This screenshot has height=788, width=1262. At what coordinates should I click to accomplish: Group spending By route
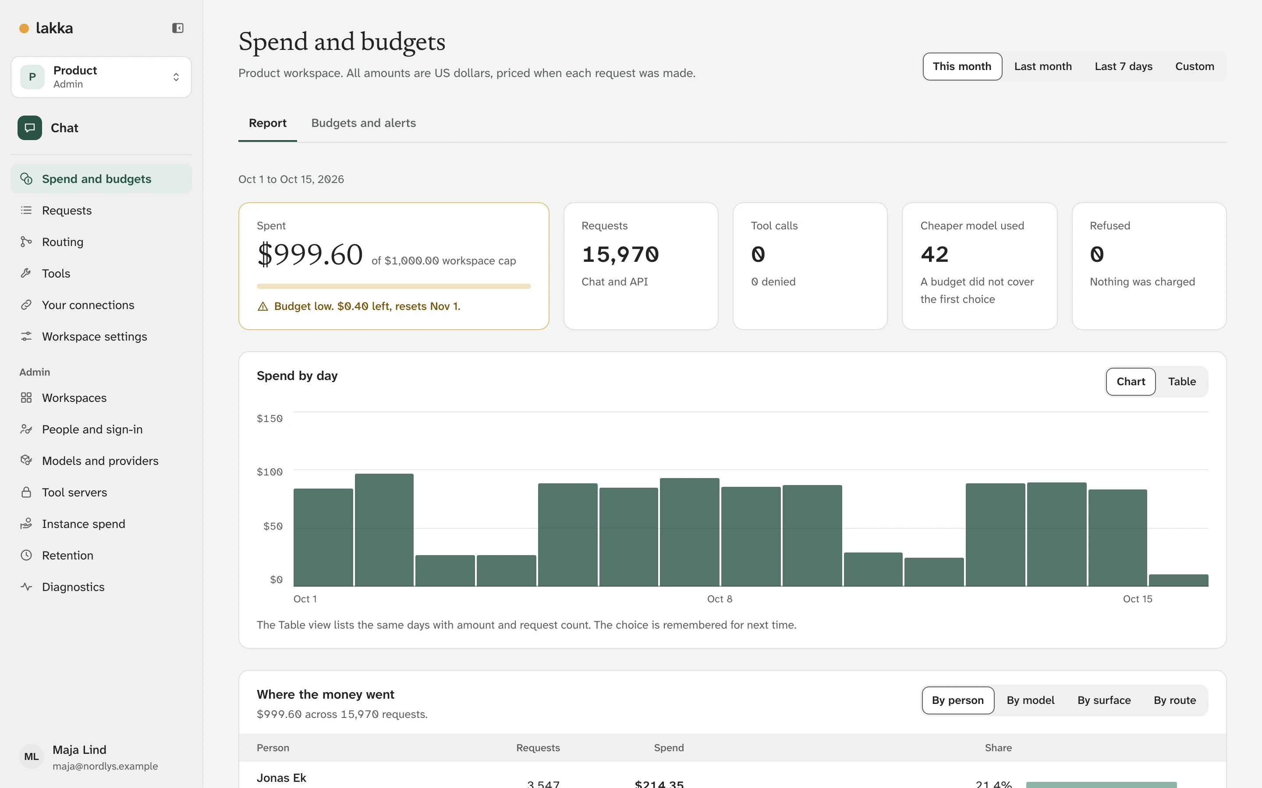1174,700
